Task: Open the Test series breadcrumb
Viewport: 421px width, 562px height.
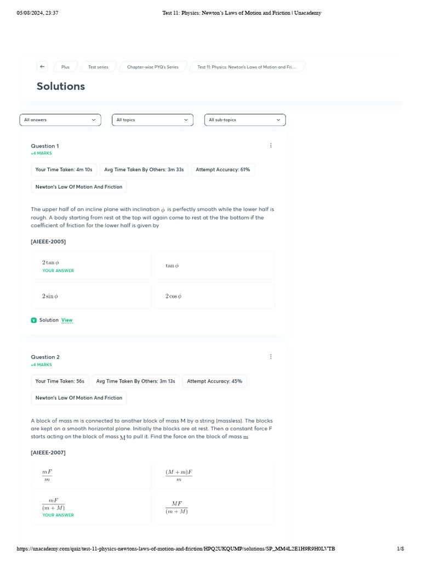Action: (98, 67)
